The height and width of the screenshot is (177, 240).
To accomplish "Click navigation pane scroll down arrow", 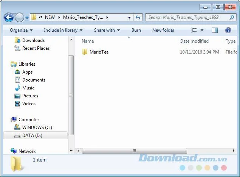I will (71, 151).
